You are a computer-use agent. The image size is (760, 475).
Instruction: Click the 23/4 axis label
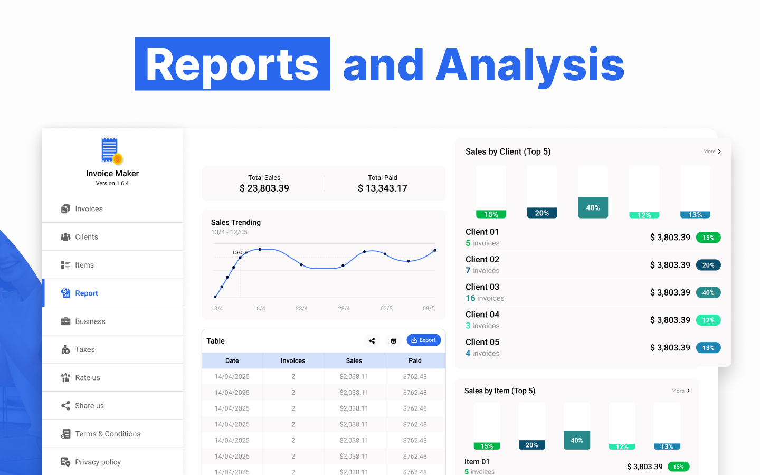pyautogui.click(x=302, y=308)
